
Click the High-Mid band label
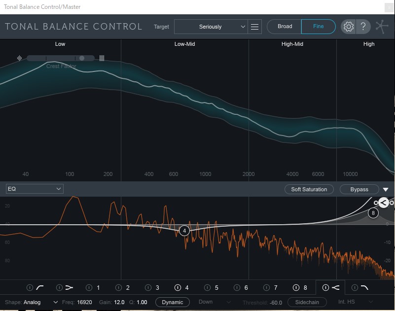pyautogui.click(x=292, y=44)
